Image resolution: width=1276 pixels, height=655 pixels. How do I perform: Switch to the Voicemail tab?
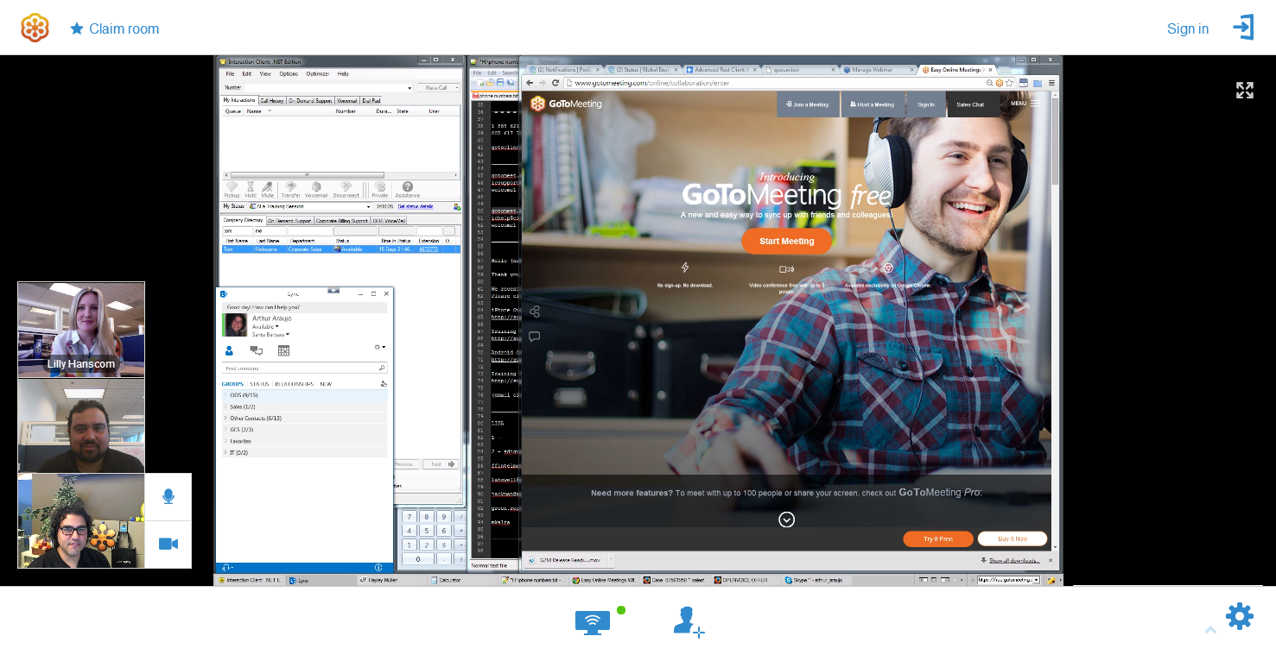[x=346, y=101]
